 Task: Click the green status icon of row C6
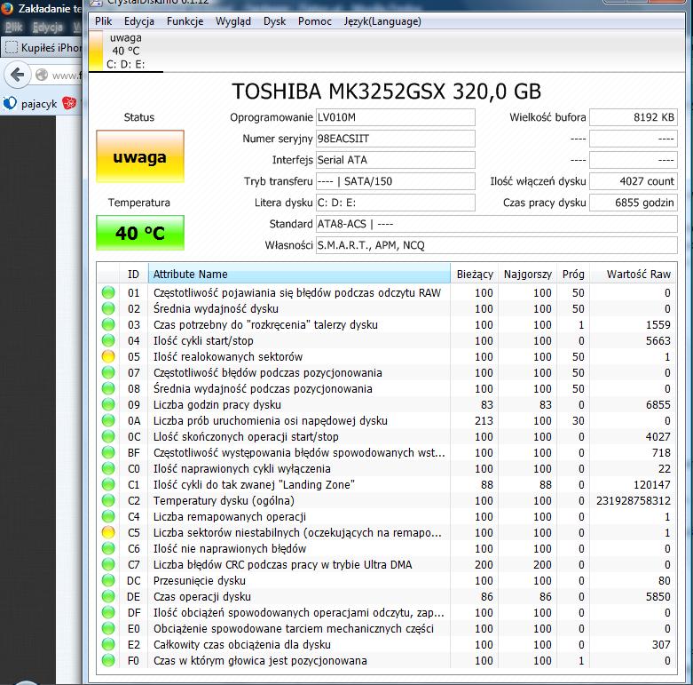point(108,548)
